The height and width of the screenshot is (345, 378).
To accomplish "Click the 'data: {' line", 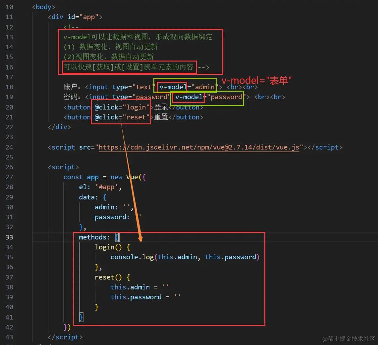I will tap(92, 197).
